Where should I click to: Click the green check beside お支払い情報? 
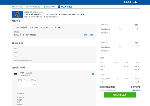coord(44,7)
